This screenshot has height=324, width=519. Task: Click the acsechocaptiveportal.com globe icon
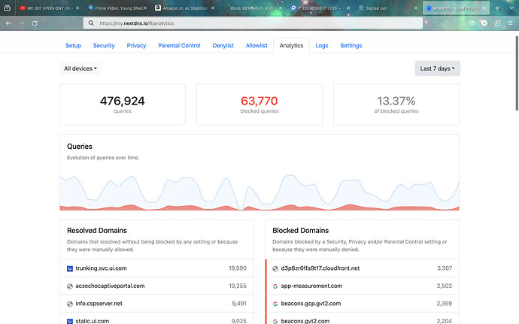click(x=70, y=286)
